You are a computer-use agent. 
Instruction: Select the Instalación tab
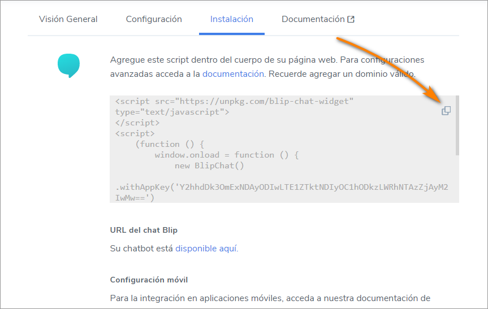pyautogui.click(x=231, y=19)
